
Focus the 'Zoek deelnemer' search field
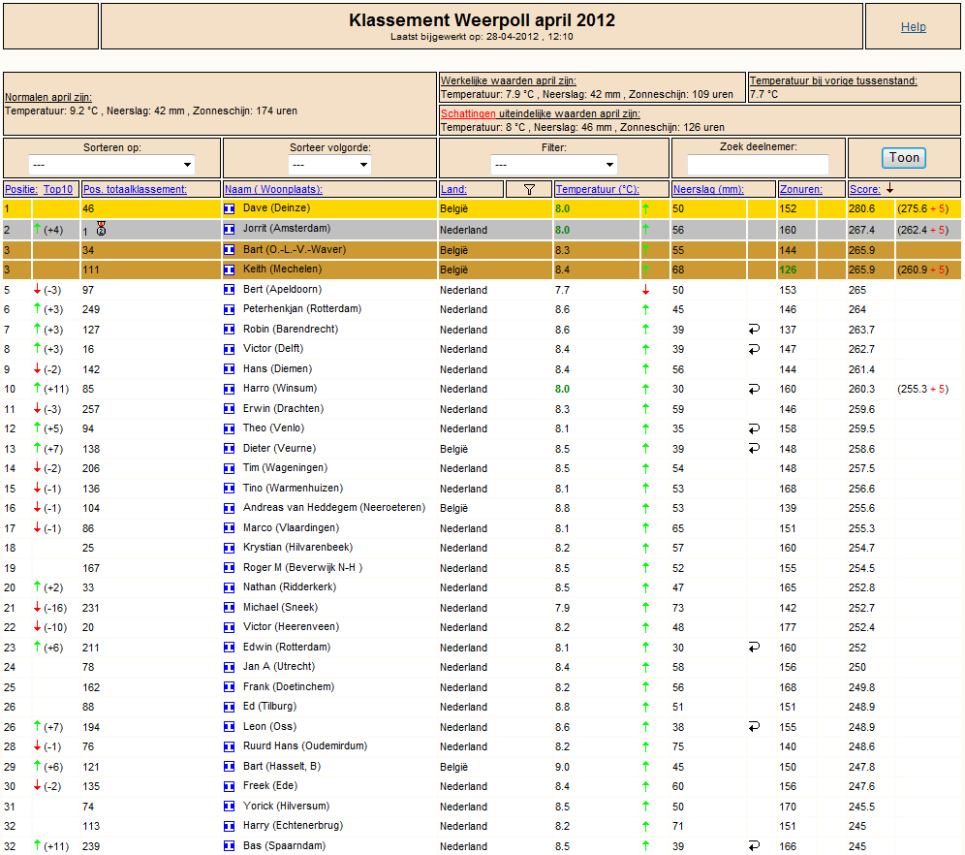[x=758, y=165]
